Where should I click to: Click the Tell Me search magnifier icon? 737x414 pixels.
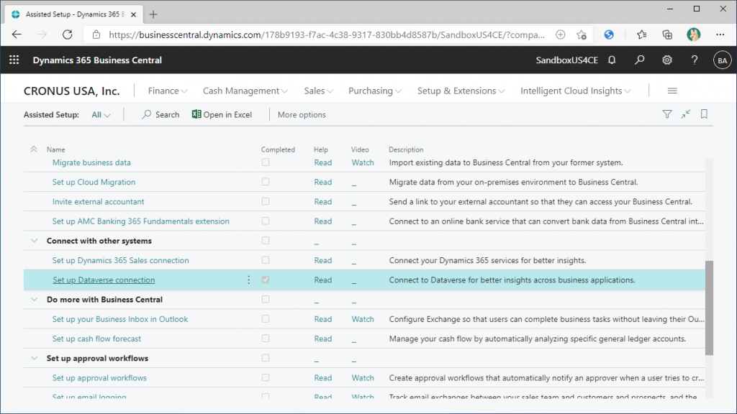coord(639,60)
